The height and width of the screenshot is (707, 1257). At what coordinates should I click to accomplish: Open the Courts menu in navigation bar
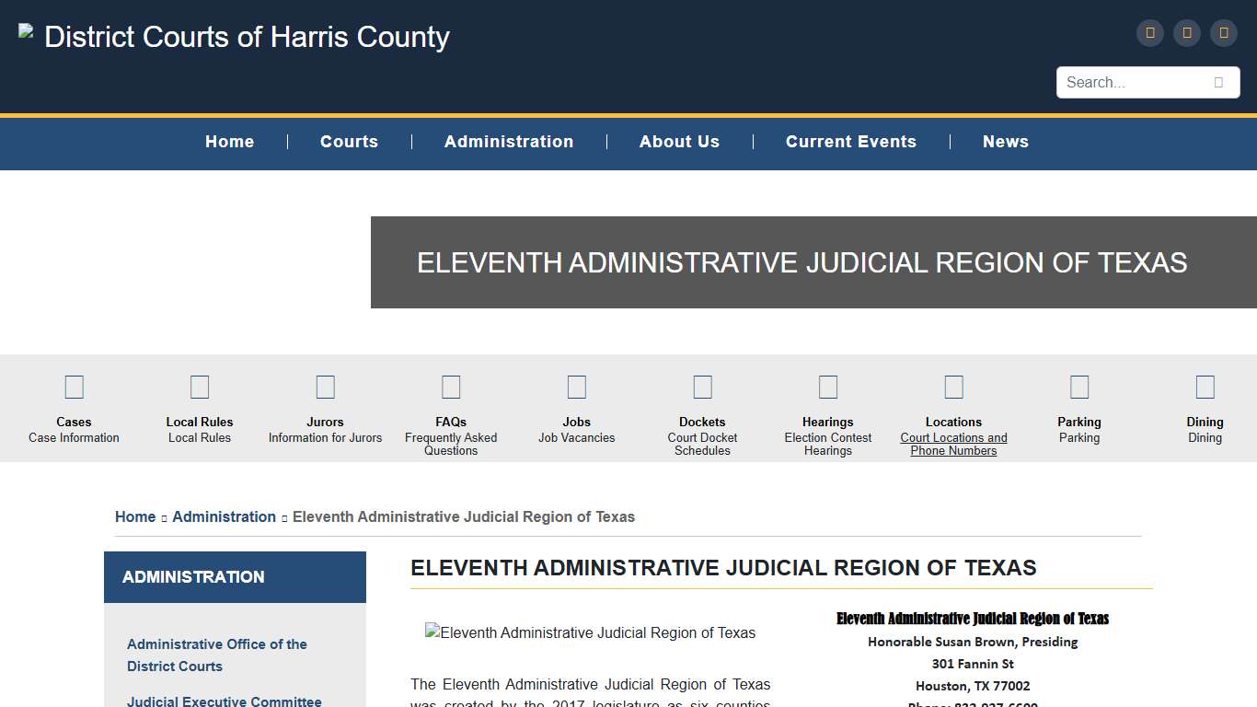pos(349,142)
